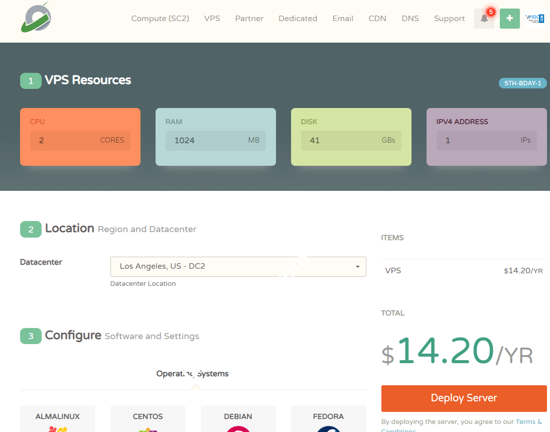Open the account avatar thumbnail
Image resolution: width=550 pixels, height=432 pixels.
click(534, 19)
